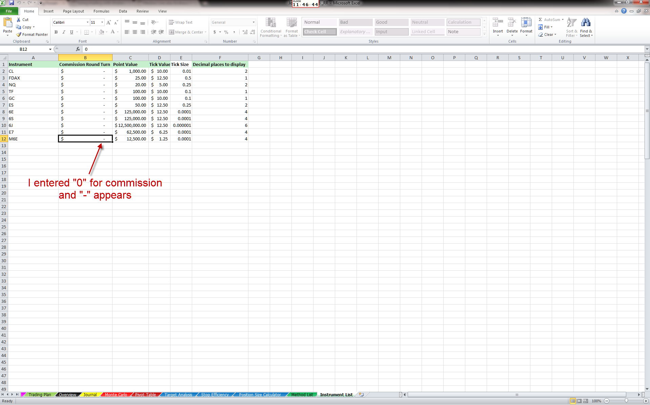Expand the cell Styles gallery
This screenshot has height=405, width=650.
(x=485, y=34)
